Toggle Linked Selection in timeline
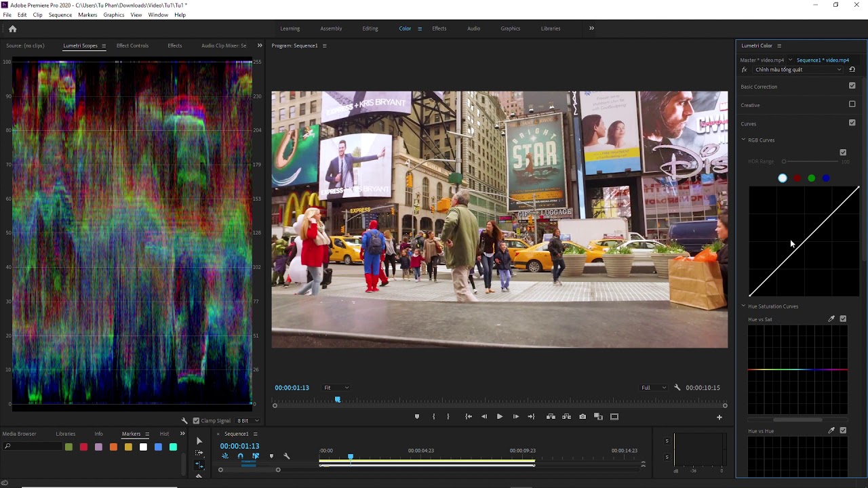 (x=256, y=456)
